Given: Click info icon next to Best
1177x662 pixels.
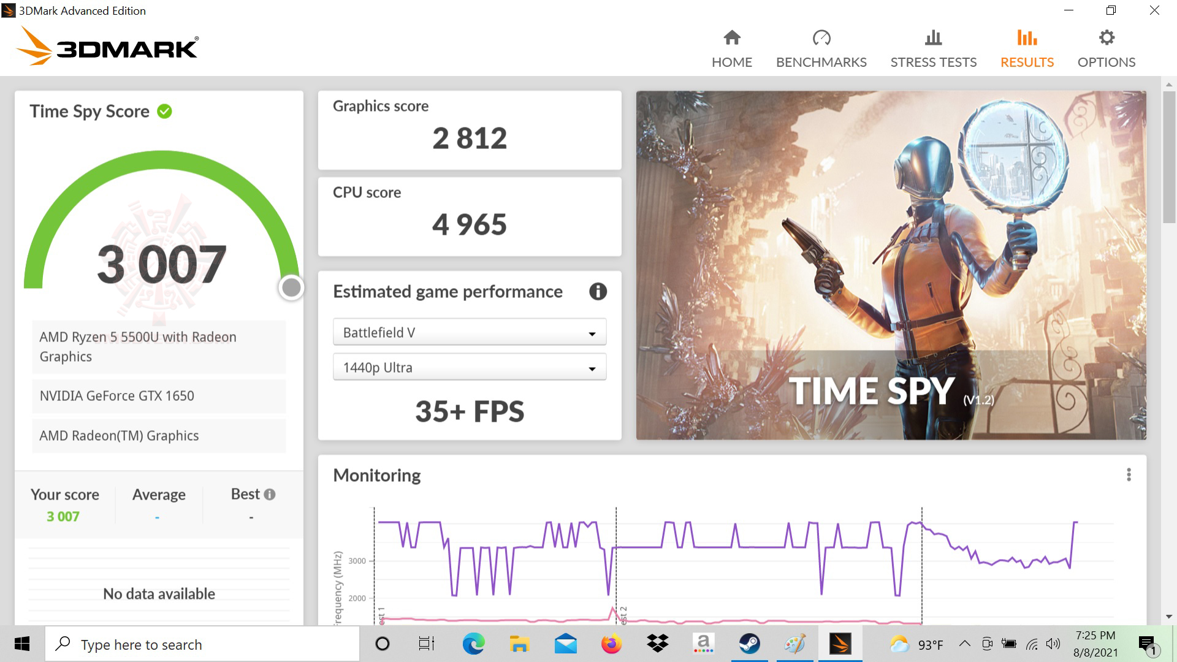Looking at the screenshot, I should (x=270, y=494).
